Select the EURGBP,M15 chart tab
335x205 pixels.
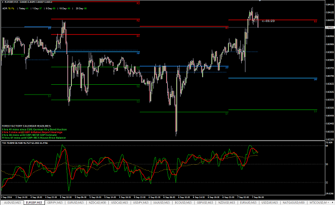pos(34,202)
